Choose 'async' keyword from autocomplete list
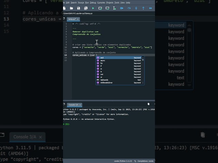 pyautogui.click(x=119, y=60)
